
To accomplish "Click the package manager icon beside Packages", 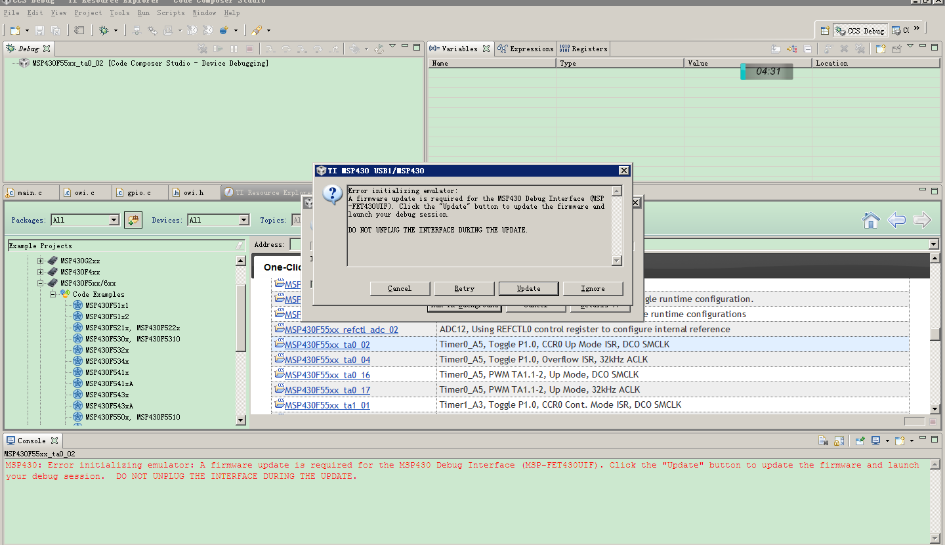I will pos(133,220).
